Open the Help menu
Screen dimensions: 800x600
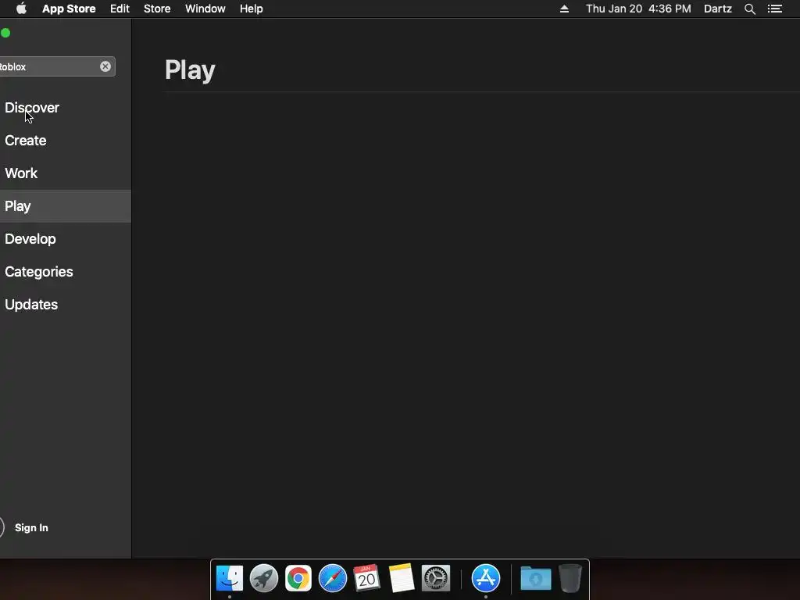click(252, 9)
